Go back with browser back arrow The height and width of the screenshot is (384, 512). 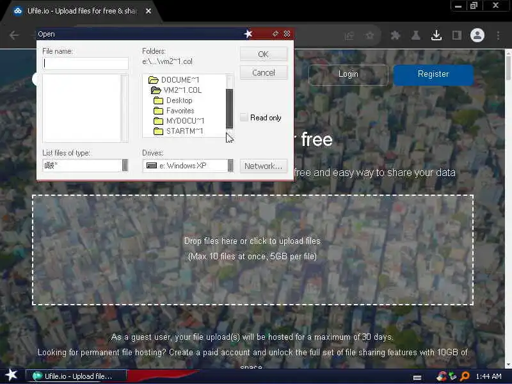click(14, 35)
